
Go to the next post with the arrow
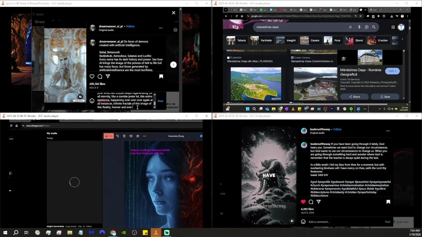173,65
